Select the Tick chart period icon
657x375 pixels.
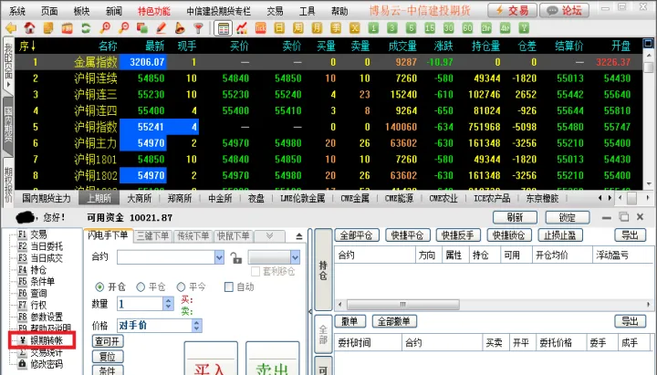(x=261, y=28)
